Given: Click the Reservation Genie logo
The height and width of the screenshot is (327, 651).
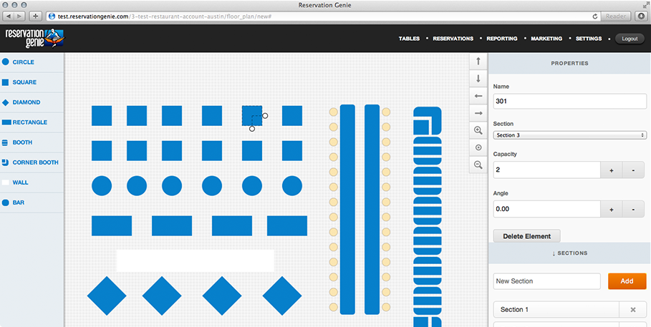Looking at the screenshot, I should [x=35, y=38].
